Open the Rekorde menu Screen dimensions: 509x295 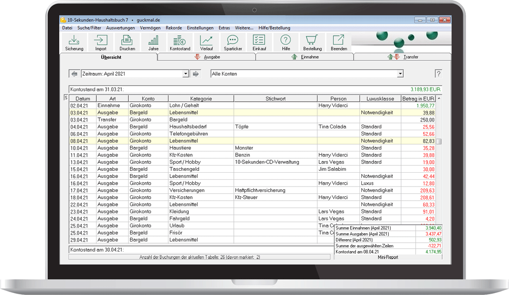174,28
